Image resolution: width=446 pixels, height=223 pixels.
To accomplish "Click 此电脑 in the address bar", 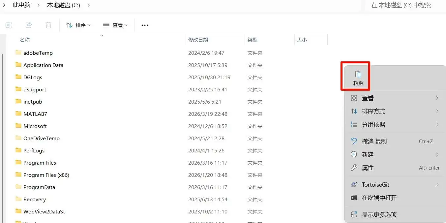I will pyautogui.click(x=21, y=5).
